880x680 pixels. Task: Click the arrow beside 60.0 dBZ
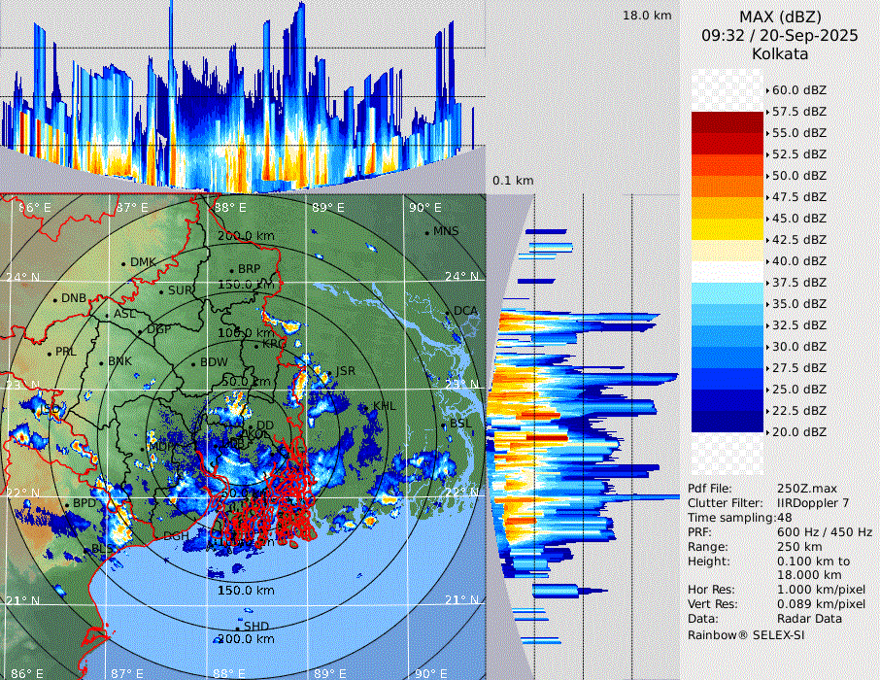click(x=768, y=90)
